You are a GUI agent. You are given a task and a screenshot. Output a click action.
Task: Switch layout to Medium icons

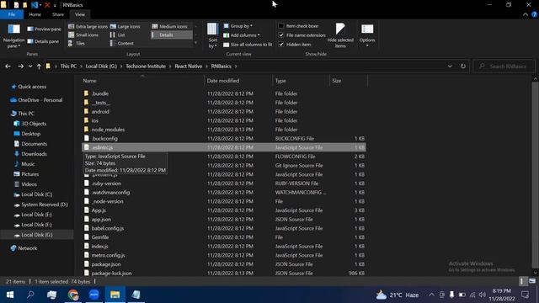coord(170,26)
